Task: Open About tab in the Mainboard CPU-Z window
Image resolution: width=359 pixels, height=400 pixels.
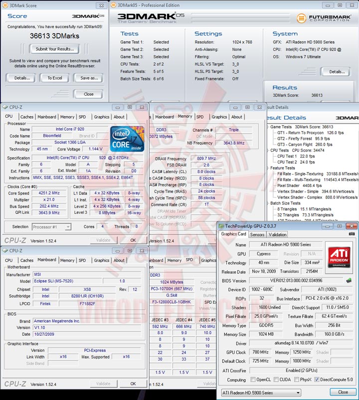Action: point(119,260)
